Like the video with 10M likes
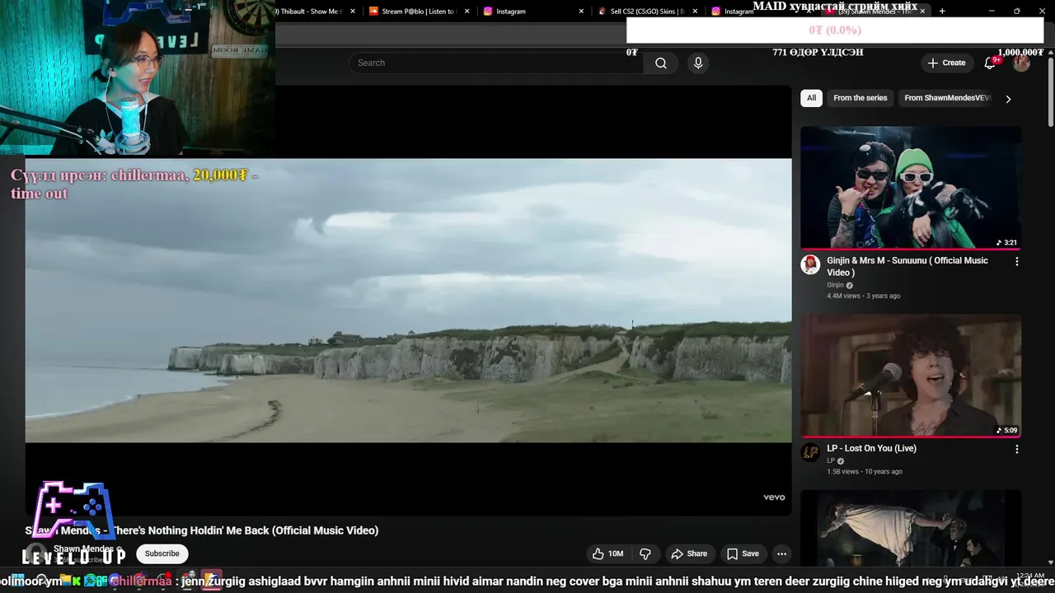This screenshot has height=593, width=1055. coord(607,553)
